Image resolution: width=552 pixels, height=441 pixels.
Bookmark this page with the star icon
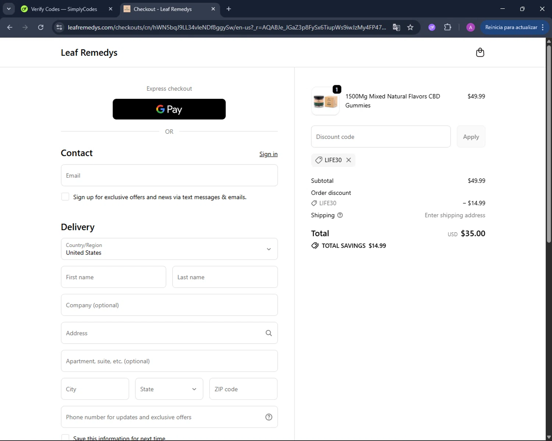pyautogui.click(x=410, y=27)
